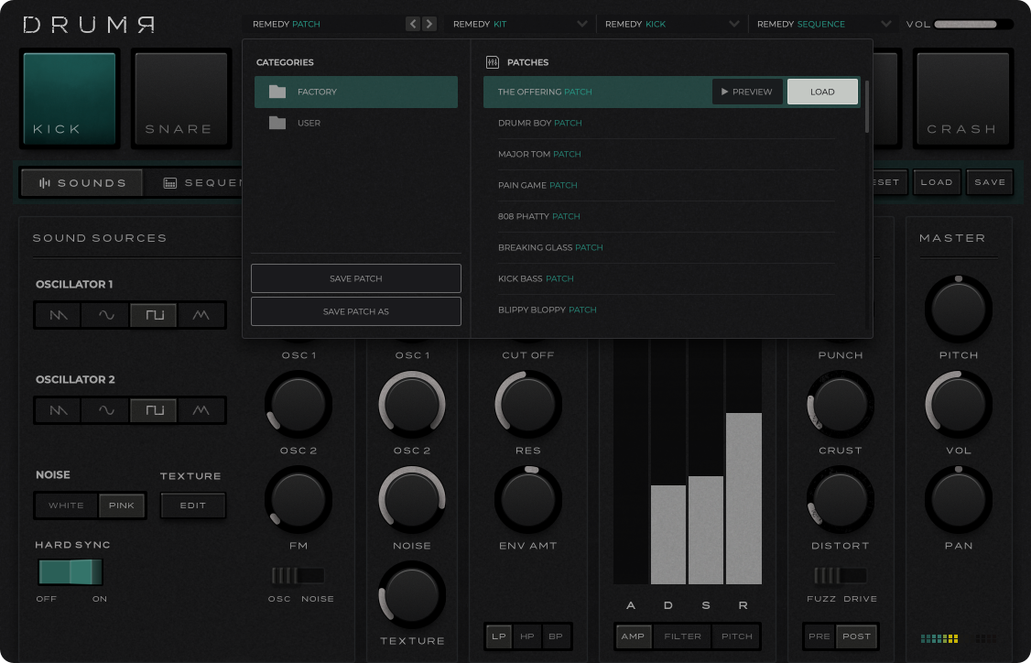1031x663 pixels.
Task: Click the Patches mixer icon
Action: pos(493,62)
